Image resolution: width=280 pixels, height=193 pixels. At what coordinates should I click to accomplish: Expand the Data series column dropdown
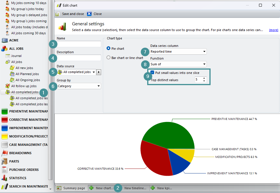(178, 52)
